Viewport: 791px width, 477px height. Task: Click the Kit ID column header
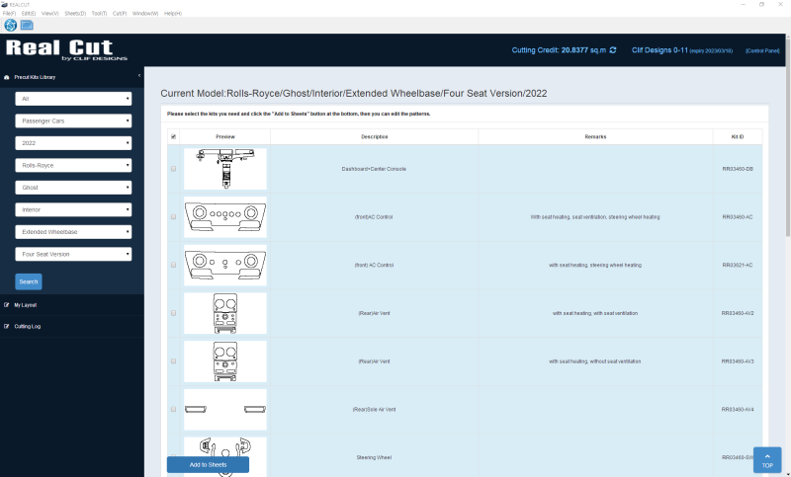tap(738, 136)
